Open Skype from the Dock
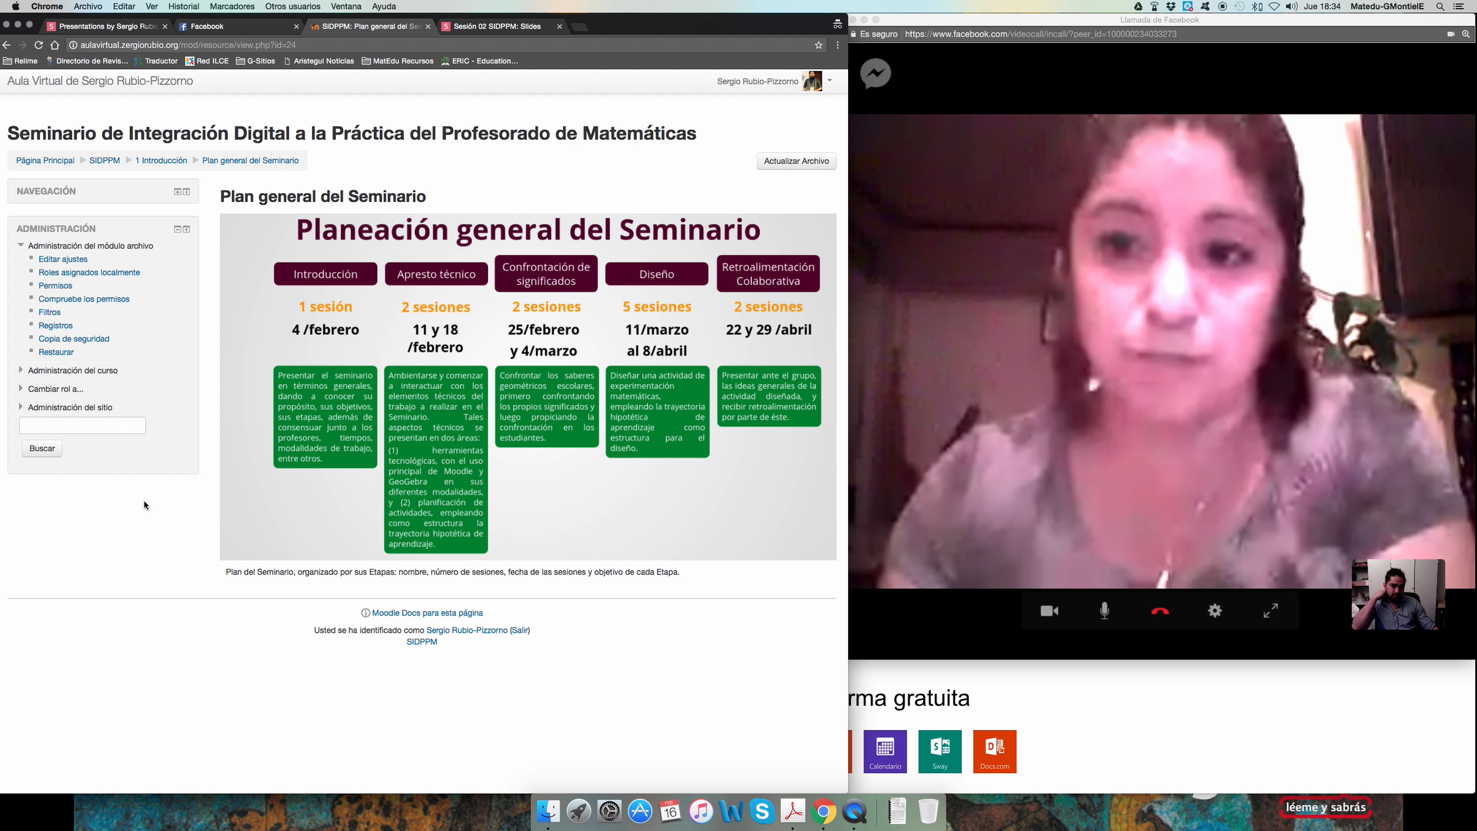This screenshot has width=1477, height=831. (x=762, y=811)
